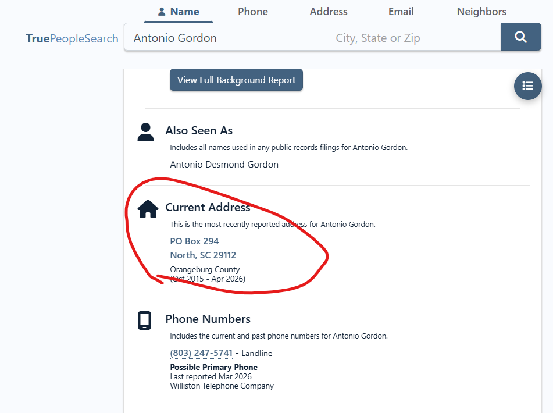Go to the Neighbors search tab
Screen dimensions: 553x413
pos(481,12)
